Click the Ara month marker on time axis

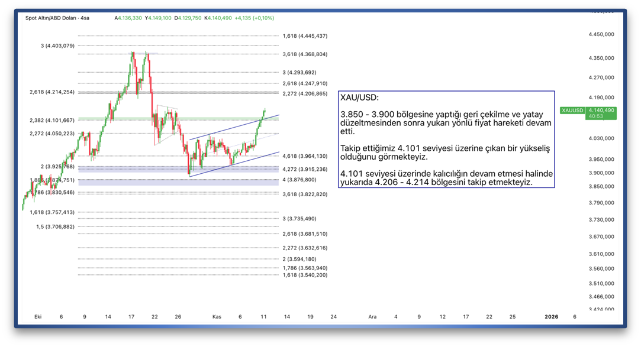coord(372,317)
